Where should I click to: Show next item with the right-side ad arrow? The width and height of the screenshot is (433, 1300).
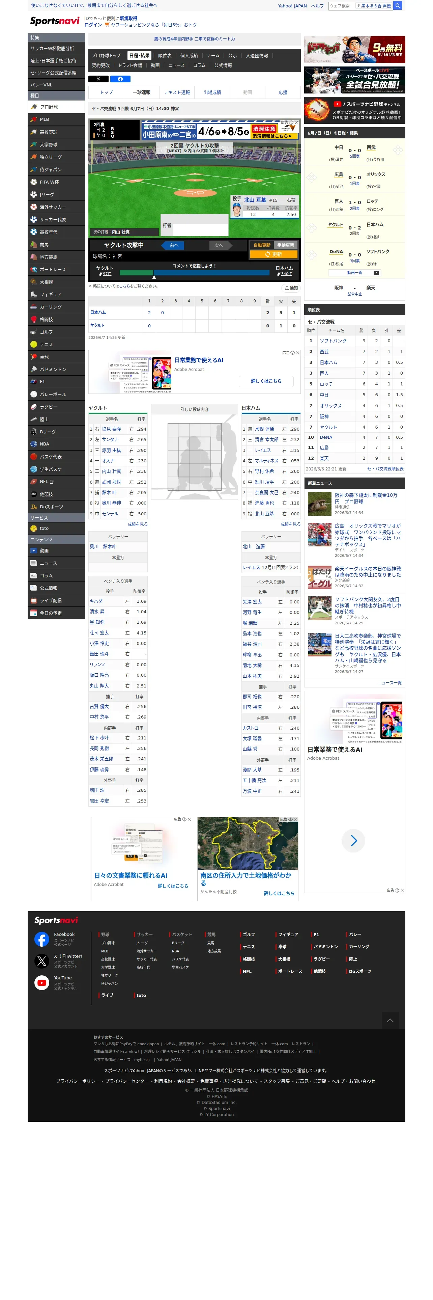353,840
